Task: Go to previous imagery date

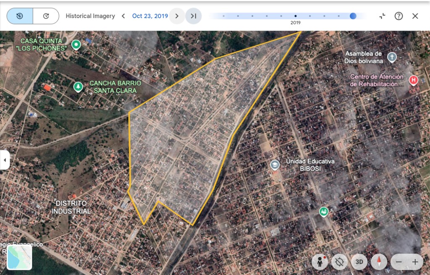Action: coord(123,16)
